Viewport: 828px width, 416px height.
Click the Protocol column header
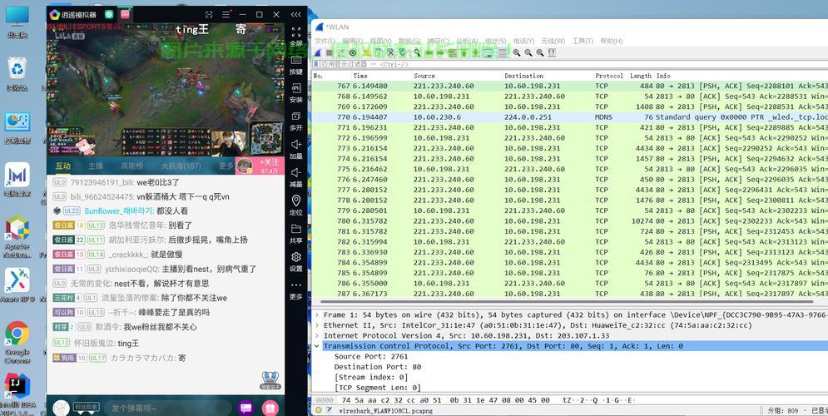coord(609,76)
